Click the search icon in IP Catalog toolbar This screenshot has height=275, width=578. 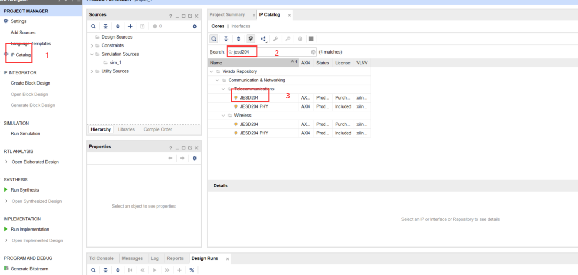214,39
